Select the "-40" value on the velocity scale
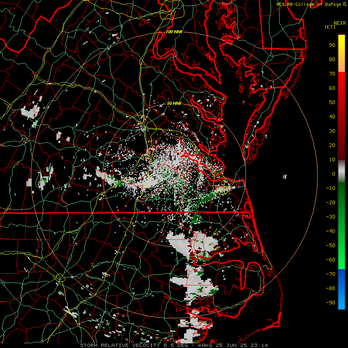Viewport: 348px width, 348px height. tap(331, 231)
